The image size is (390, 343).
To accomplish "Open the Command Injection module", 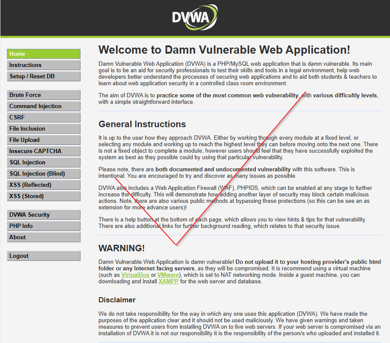I will (x=44, y=106).
